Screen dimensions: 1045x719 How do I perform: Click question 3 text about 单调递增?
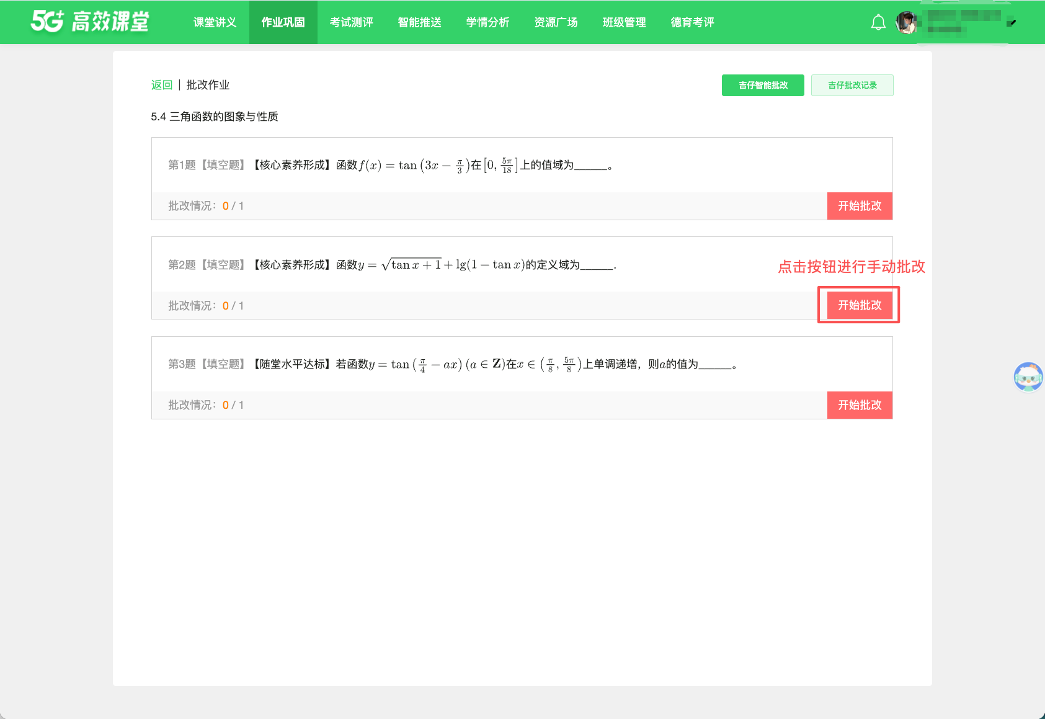pyautogui.click(x=453, y=364)
